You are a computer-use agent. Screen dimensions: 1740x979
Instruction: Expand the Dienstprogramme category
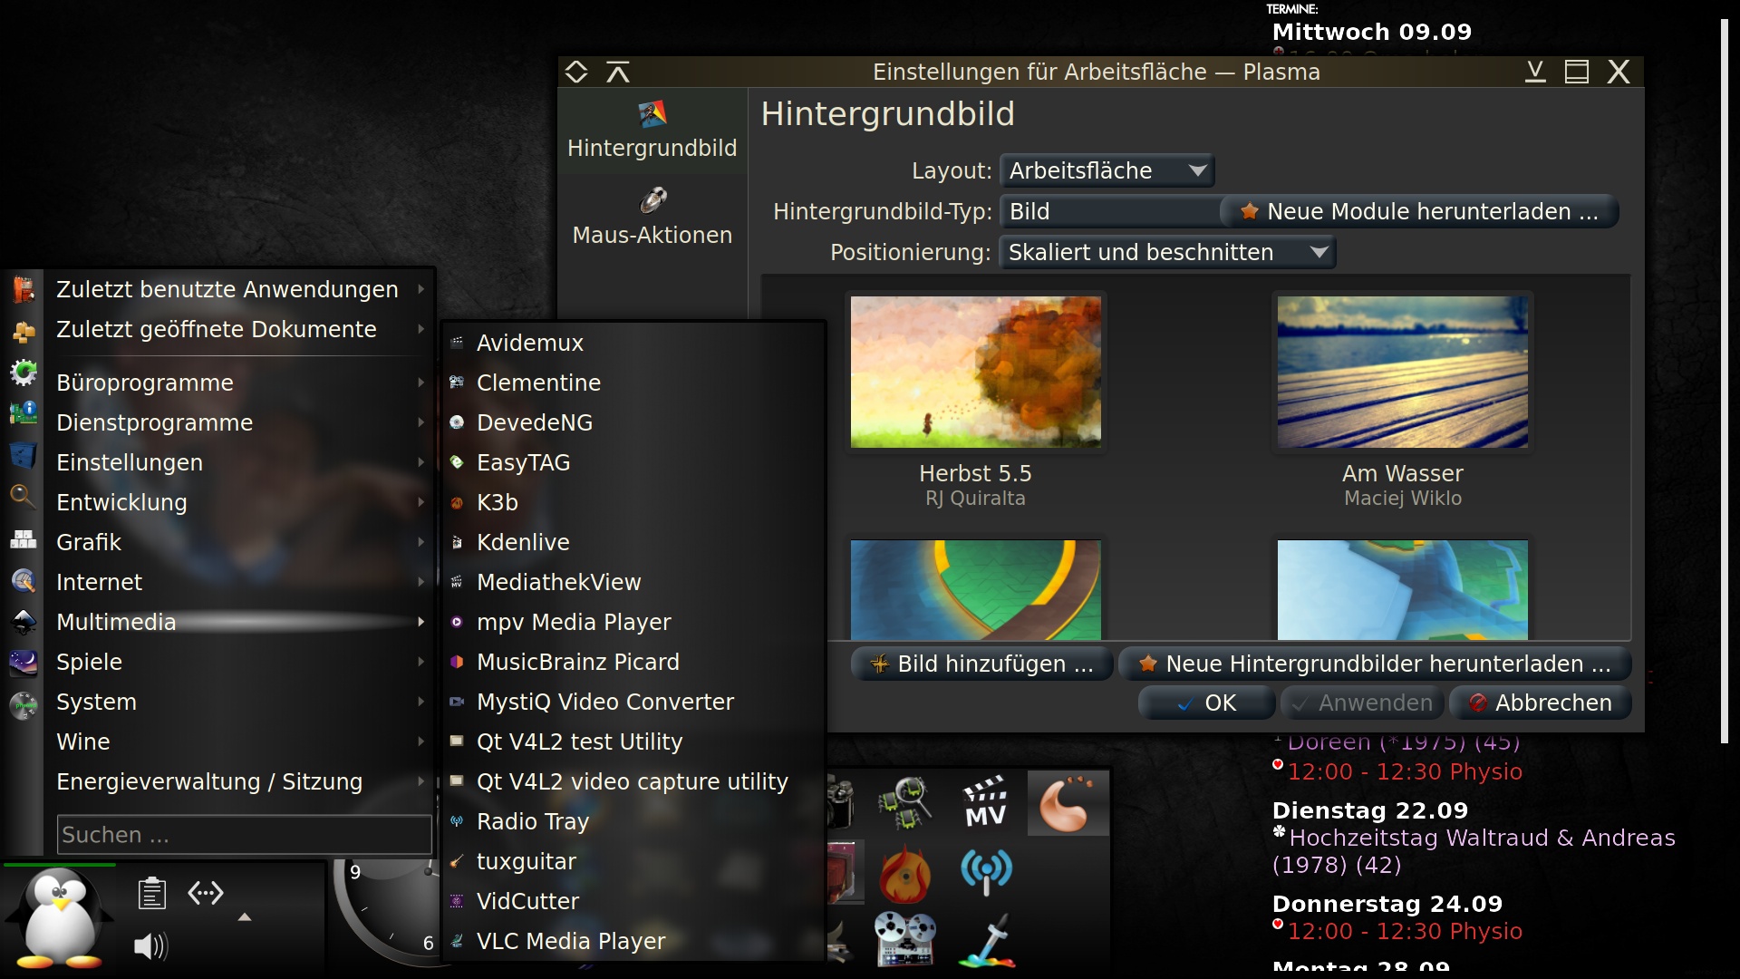[239, 422]
